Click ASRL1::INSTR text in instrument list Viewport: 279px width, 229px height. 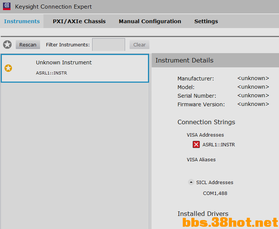(51, 73)
